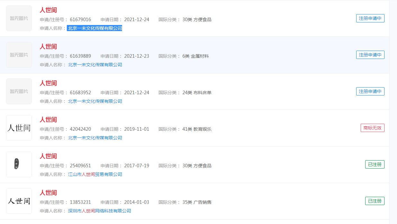Click 30类 方便食品 in row 61679016
The height and width of the screenshot is (224, 397).
coord(197,20)
